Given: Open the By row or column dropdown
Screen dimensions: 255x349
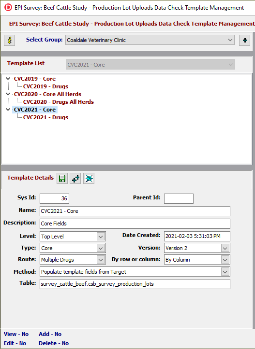Looking at the screenshot, I should [x=225, y=260].
